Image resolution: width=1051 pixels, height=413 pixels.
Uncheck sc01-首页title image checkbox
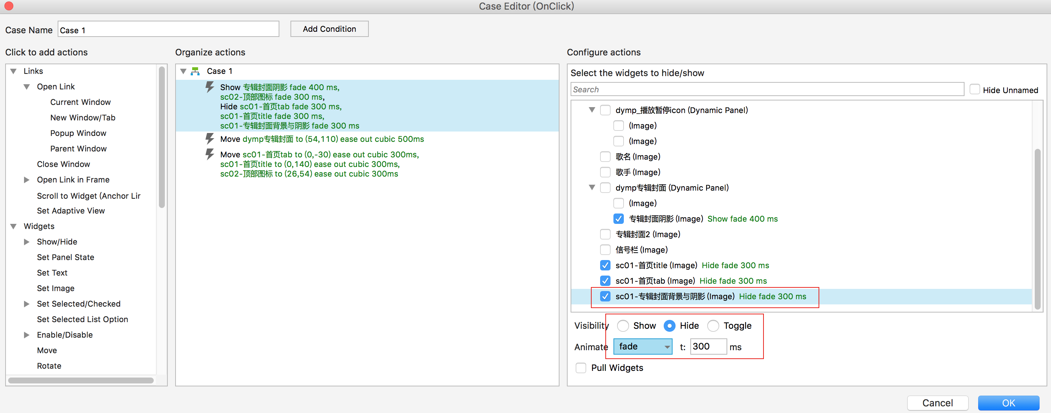tap(605, 265)
